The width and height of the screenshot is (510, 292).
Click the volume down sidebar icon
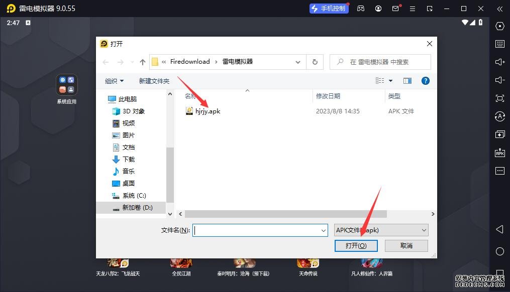coord(499,80)
